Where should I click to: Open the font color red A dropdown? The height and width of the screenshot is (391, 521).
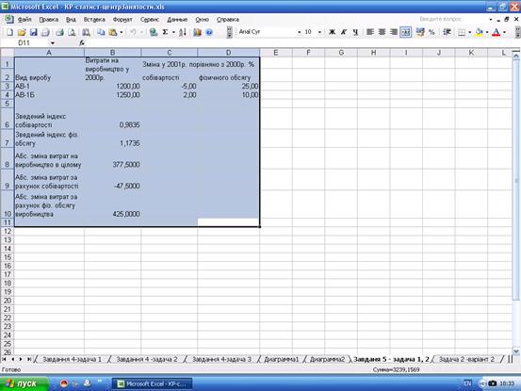pos(505,32)
